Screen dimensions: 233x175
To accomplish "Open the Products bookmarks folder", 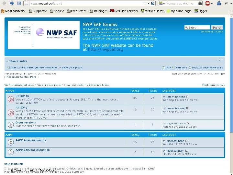I will [76, 11].
